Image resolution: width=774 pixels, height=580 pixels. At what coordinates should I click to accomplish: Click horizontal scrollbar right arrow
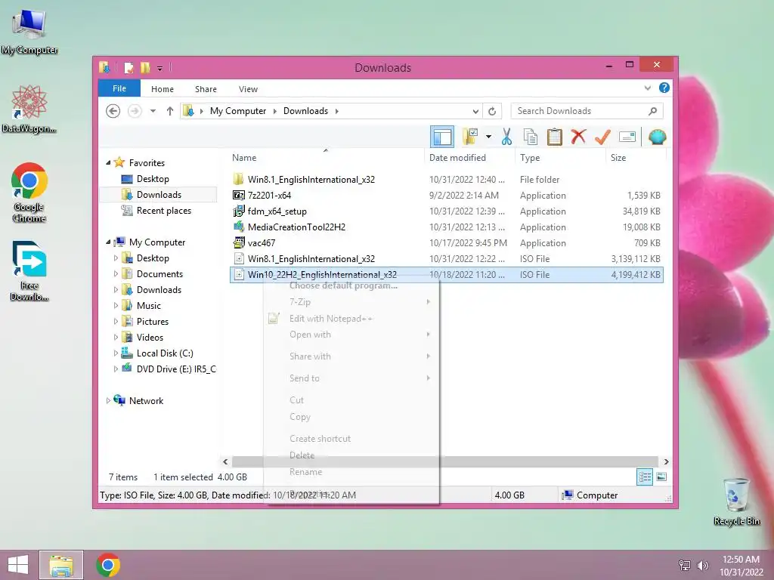666,461
